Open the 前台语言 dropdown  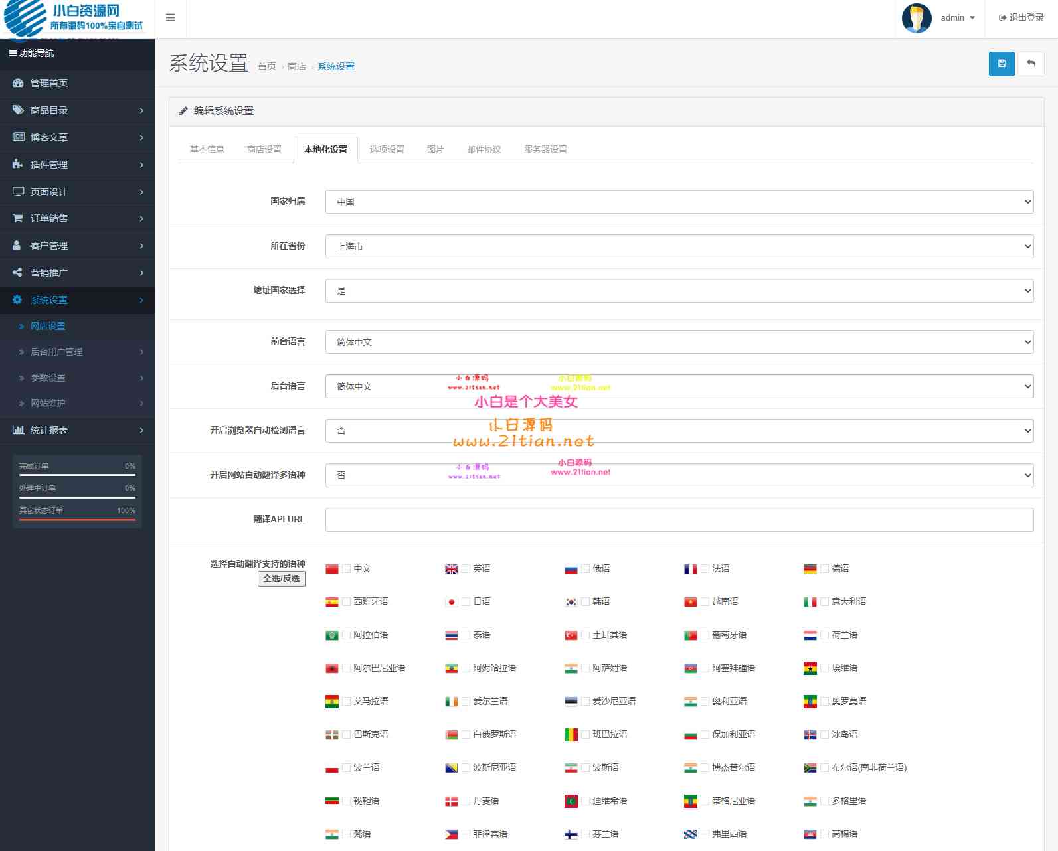pyautogui.click(x=679, y=342)
